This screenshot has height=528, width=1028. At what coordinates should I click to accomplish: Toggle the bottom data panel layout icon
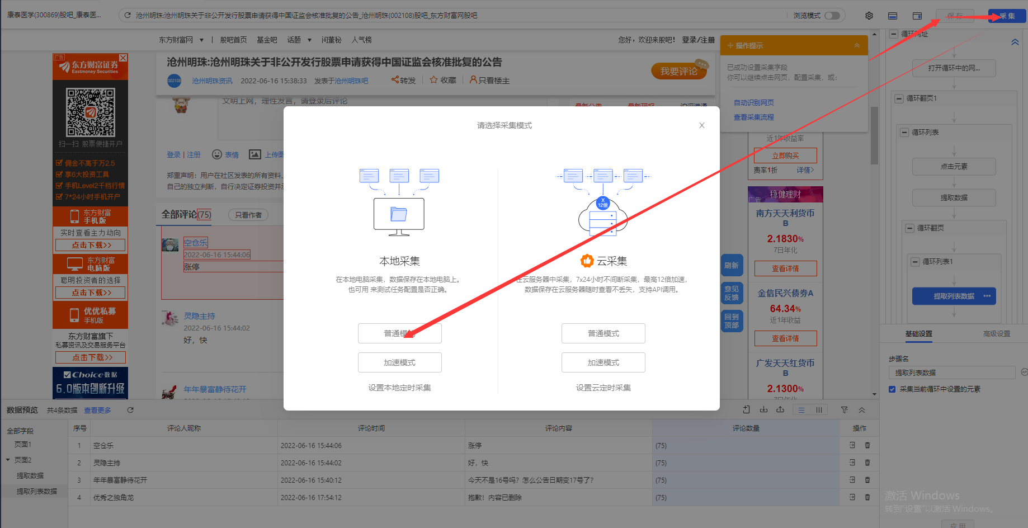pos(893,16)
